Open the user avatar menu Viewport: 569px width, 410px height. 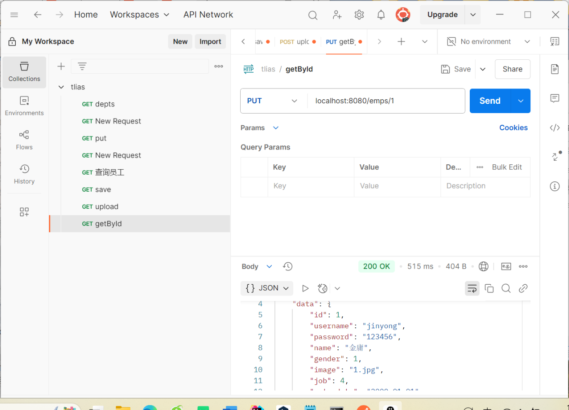tap(403, 15)
